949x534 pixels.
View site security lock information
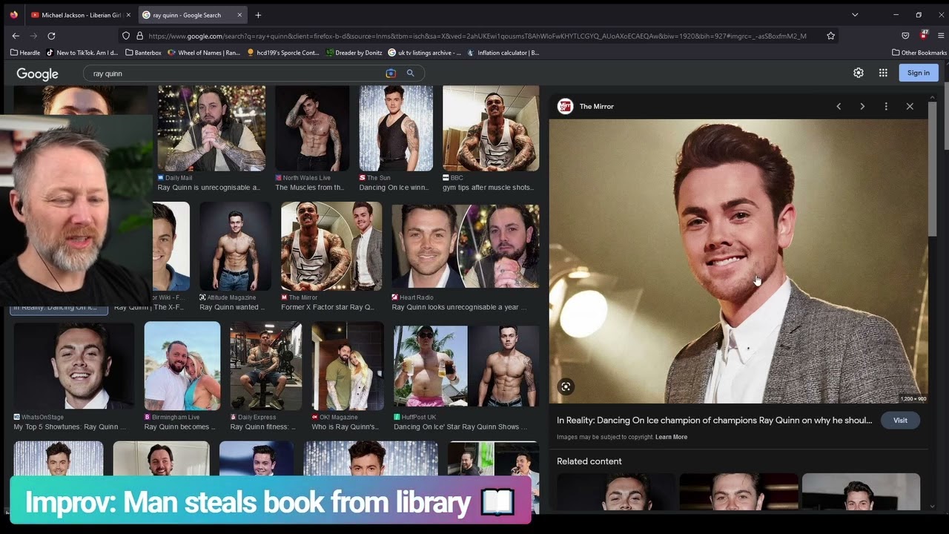coord(139,36)
